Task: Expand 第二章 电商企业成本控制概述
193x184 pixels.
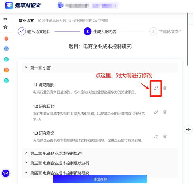Action: 26,153
